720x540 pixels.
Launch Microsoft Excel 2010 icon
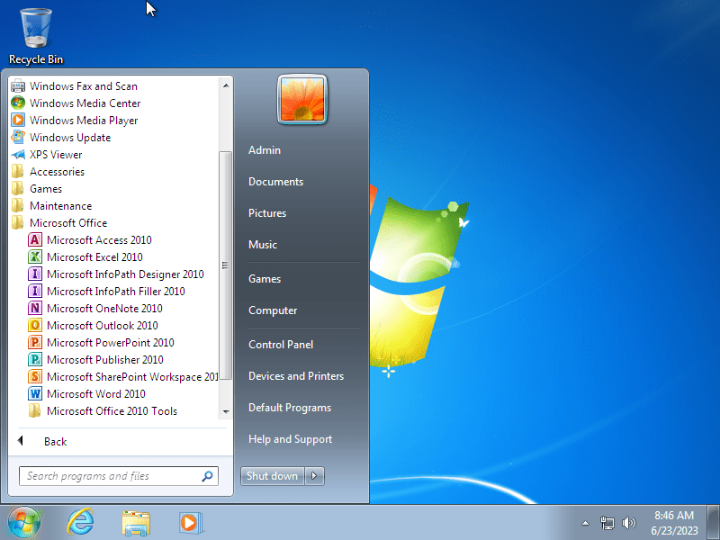click(x=35, y=256)
